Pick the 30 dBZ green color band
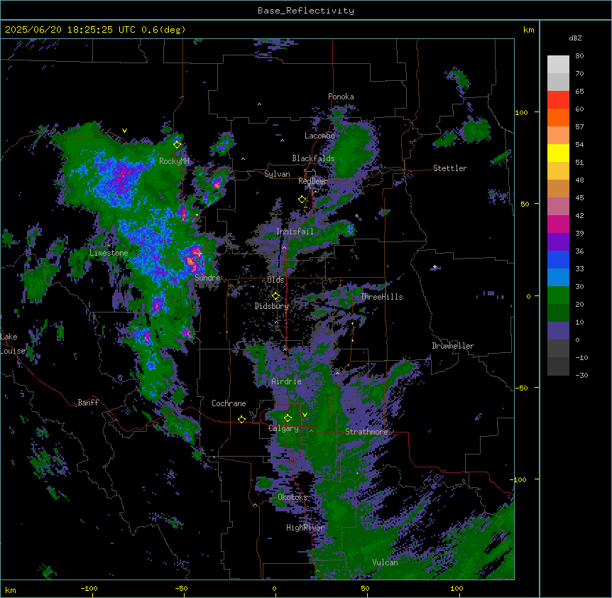Image resolution: width=612 pixels, height=598 pixels. point(558,295)
